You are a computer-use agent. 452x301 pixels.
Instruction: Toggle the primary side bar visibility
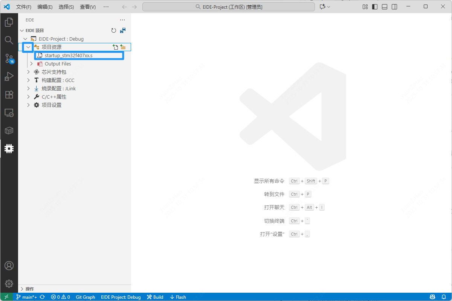point(374,7)
